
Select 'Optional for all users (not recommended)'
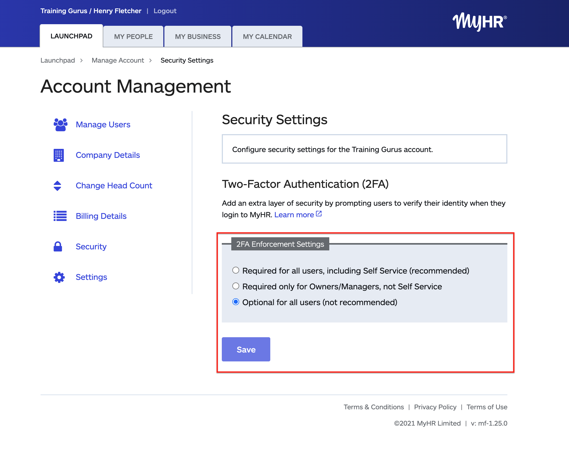pyautogui.click(x=236, y=302)
